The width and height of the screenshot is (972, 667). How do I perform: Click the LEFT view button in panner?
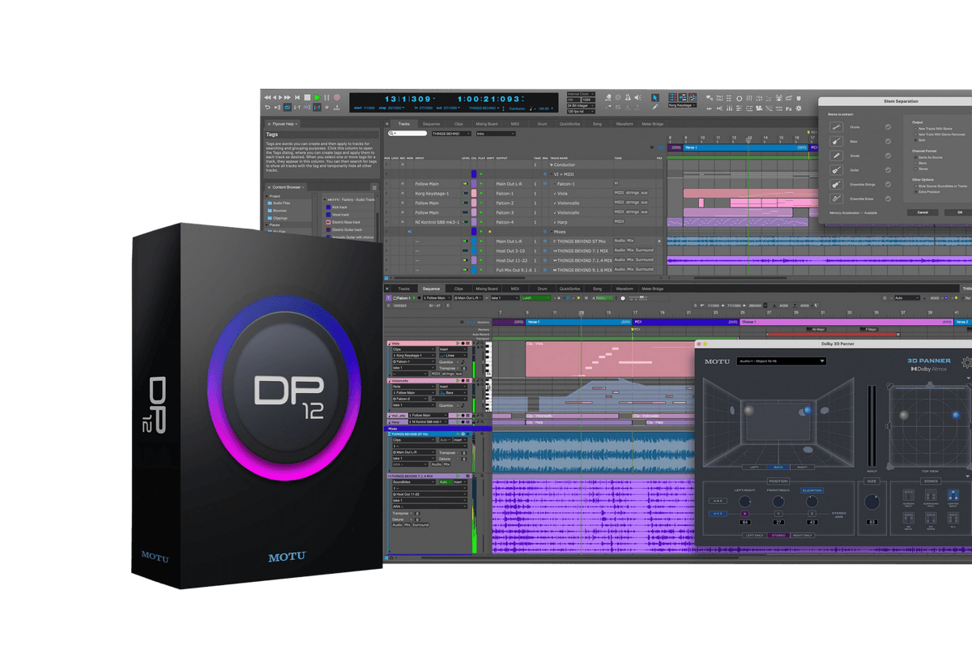754,467
